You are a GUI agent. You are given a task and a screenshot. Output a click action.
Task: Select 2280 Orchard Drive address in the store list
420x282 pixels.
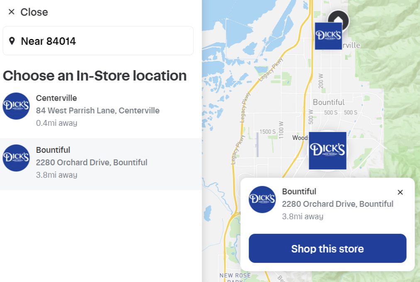click(92, 162)
